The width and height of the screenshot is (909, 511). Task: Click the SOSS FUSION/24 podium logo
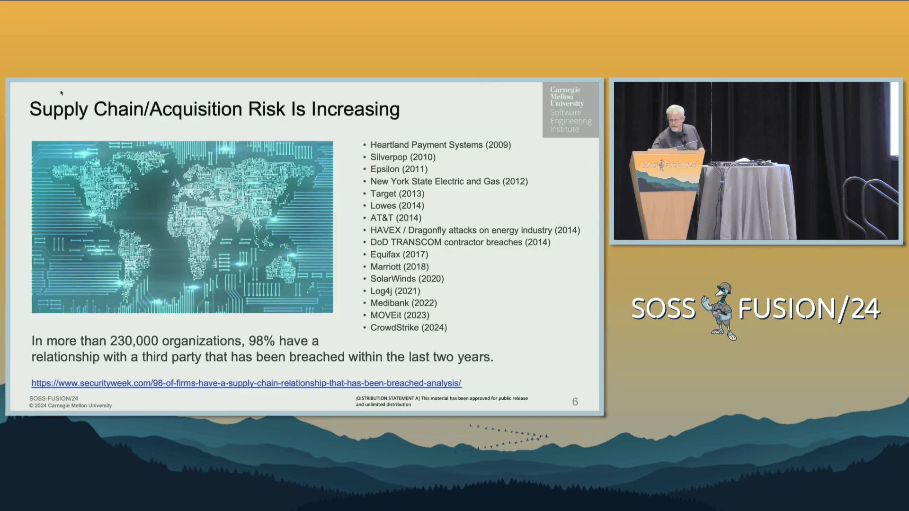pyautogui.click(x=668, y=165)
